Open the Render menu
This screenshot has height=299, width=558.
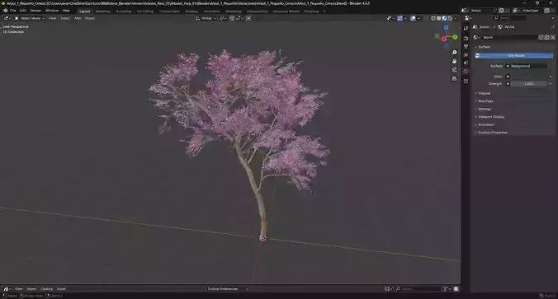[x=35, y=11]
